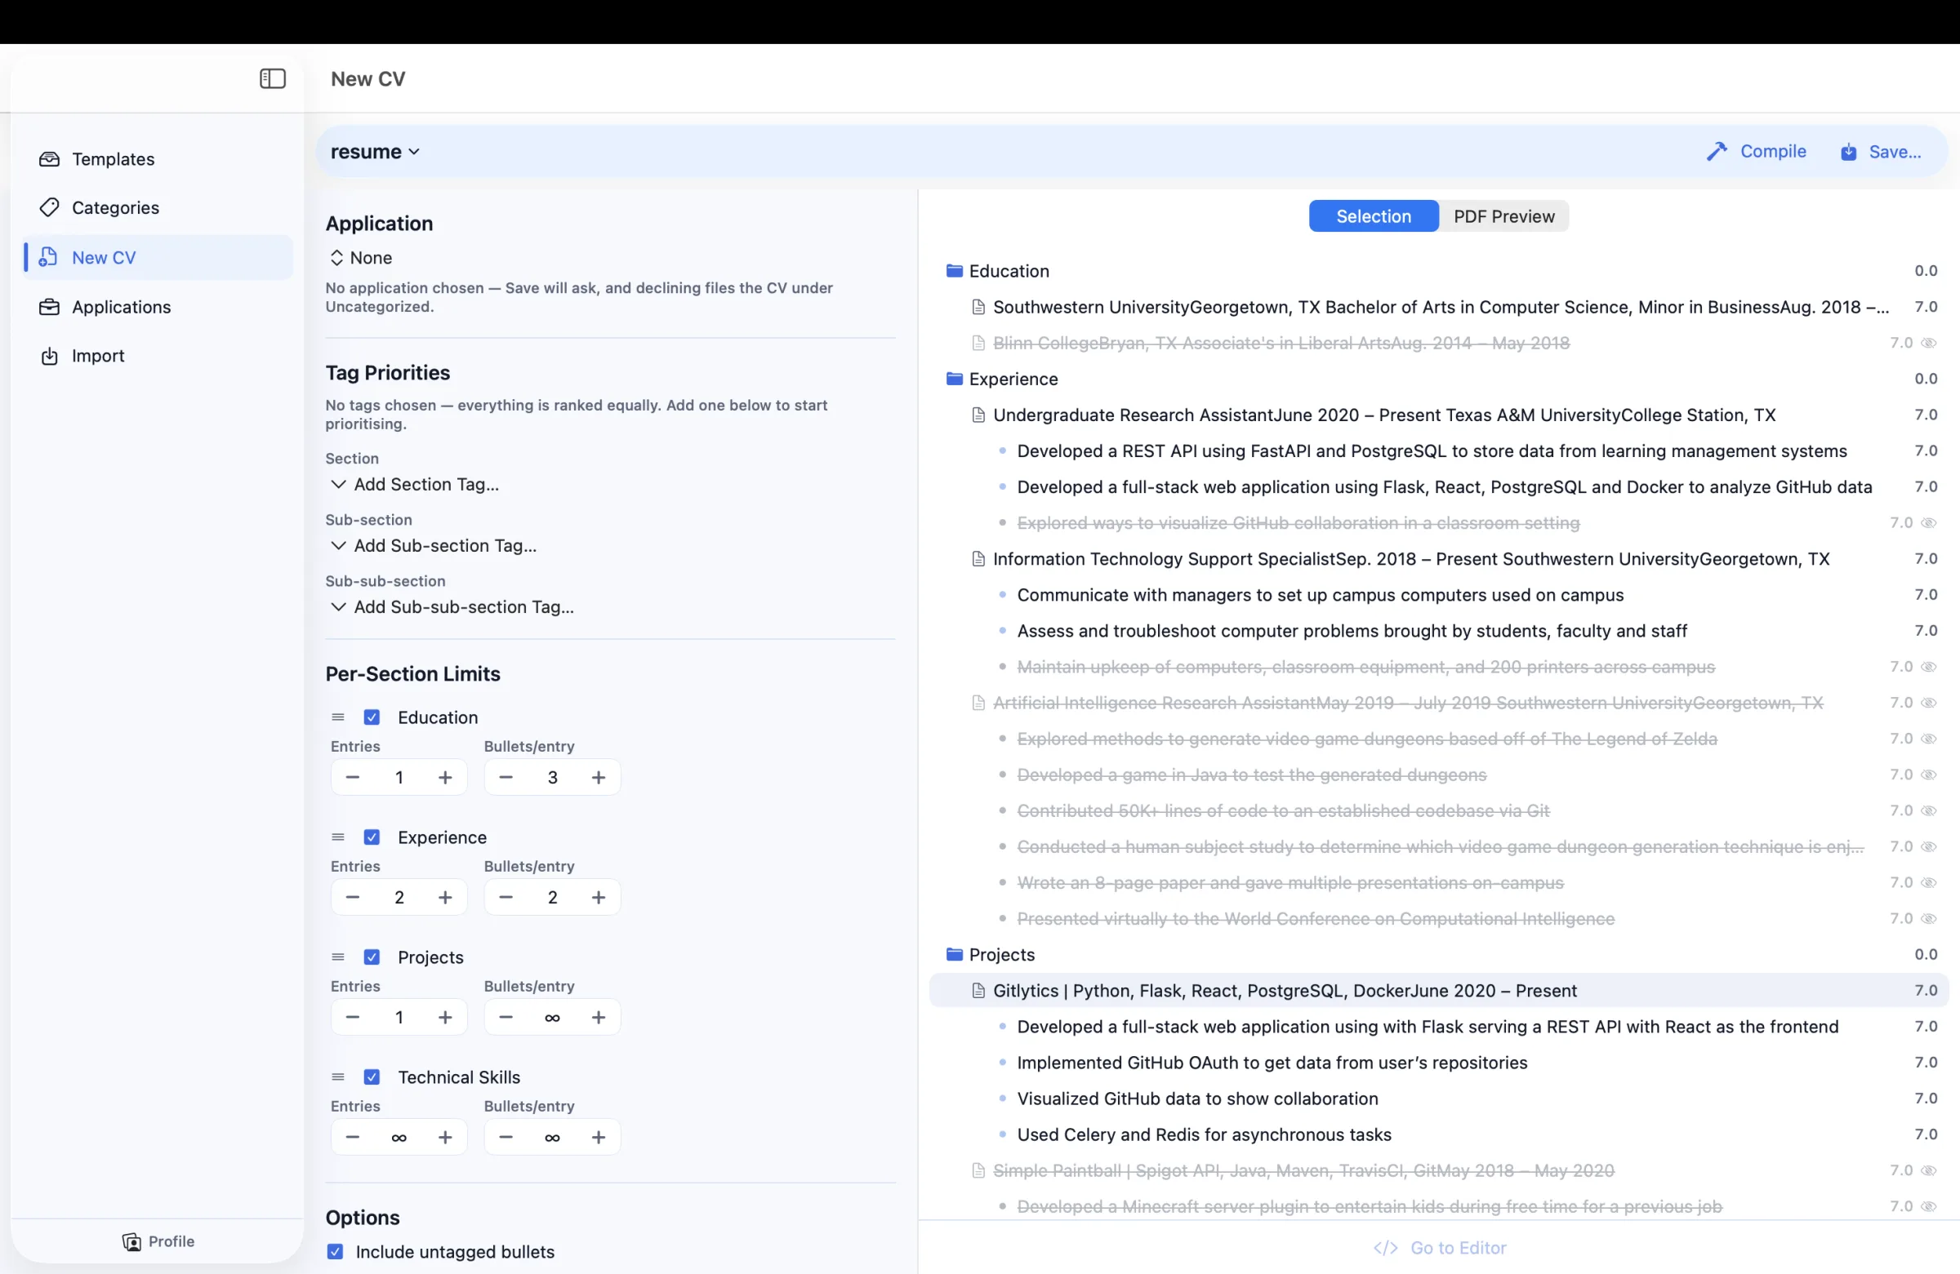Uncheck the Experience section checkbox

pyautogui.click(x=372, y=838)
